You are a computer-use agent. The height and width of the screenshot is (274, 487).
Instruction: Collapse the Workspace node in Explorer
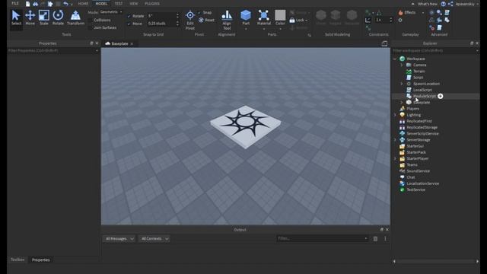pyautogui.click(x=395, y=59)
